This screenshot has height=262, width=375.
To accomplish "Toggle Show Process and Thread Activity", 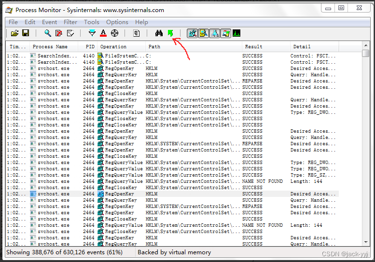I will [225, 33].
